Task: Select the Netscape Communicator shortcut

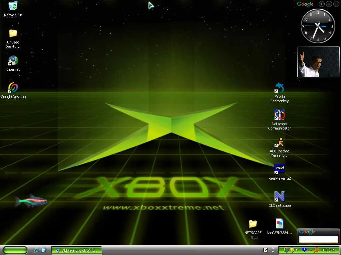Action: (279, 120)
